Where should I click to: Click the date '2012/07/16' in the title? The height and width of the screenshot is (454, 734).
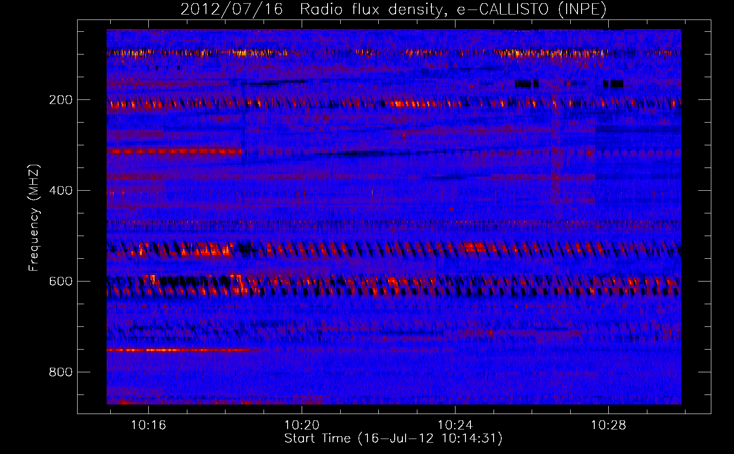(231, 9)
